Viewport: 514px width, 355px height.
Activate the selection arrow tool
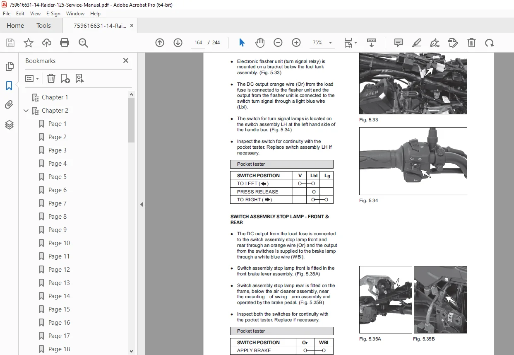coord(242,43)
